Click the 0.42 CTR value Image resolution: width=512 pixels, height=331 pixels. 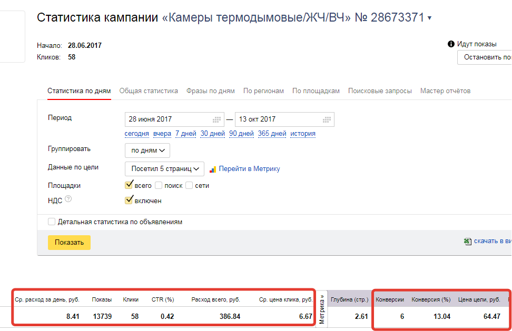coord(167,317)
